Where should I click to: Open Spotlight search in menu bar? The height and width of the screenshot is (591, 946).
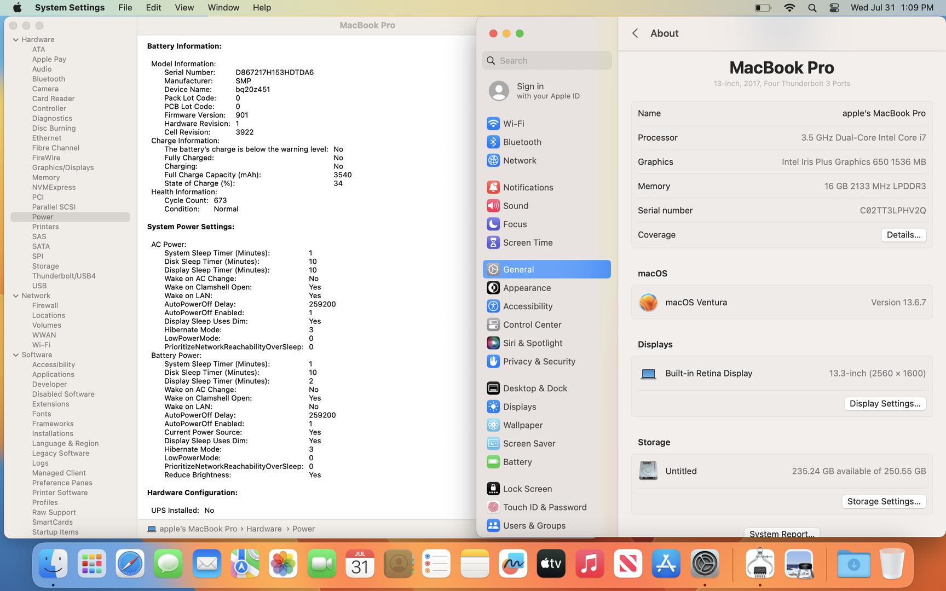(x=812, y=8)
